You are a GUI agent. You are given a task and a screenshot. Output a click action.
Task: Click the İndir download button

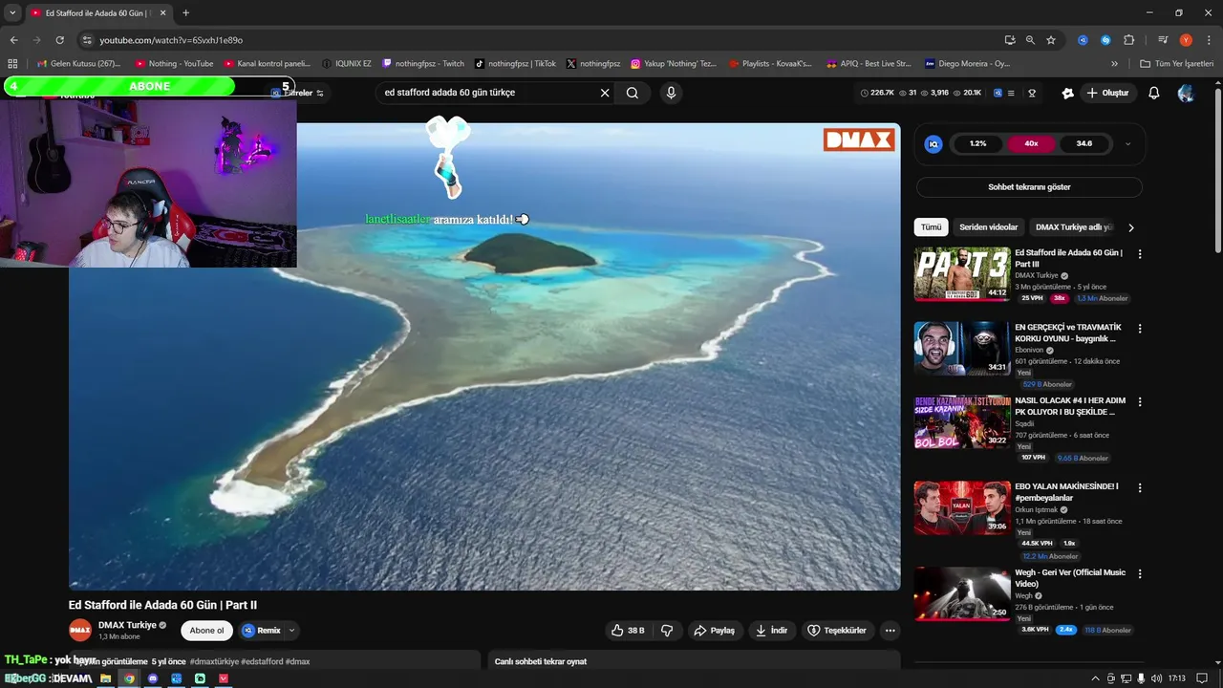772,631
